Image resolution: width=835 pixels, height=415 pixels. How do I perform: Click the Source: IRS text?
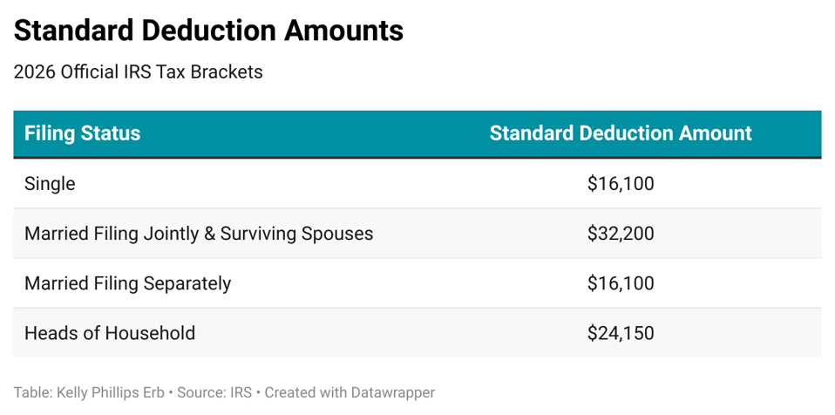214,392
